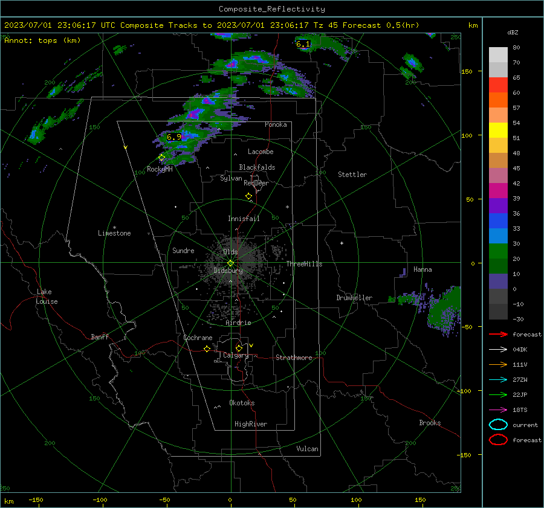
Task: Click the red forecast arrow legend icon
Action: pyautogui.click(x=498, y=334)
